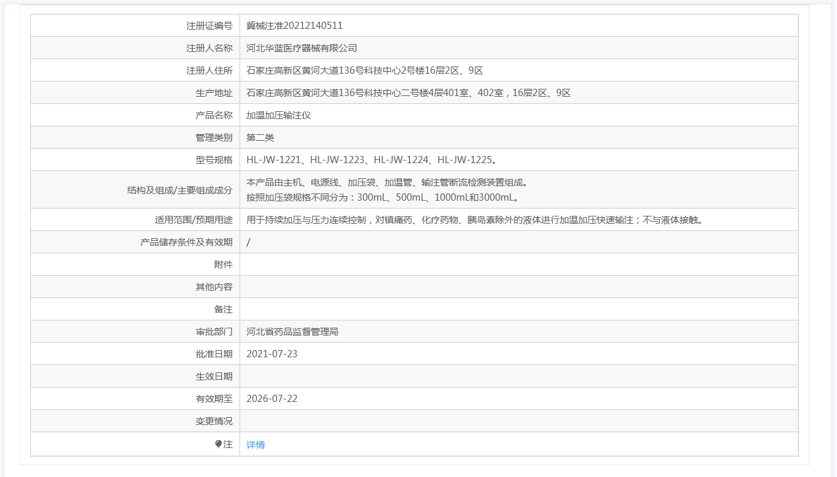Click product name 加温加压输注仪
837x477 pixels.
[x=278, y=115]
